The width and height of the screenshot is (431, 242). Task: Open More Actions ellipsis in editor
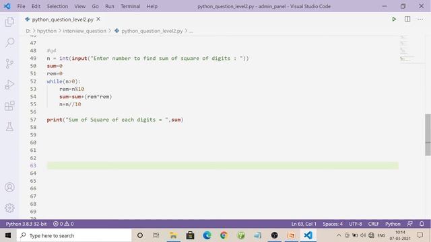[x=420, y=19]
